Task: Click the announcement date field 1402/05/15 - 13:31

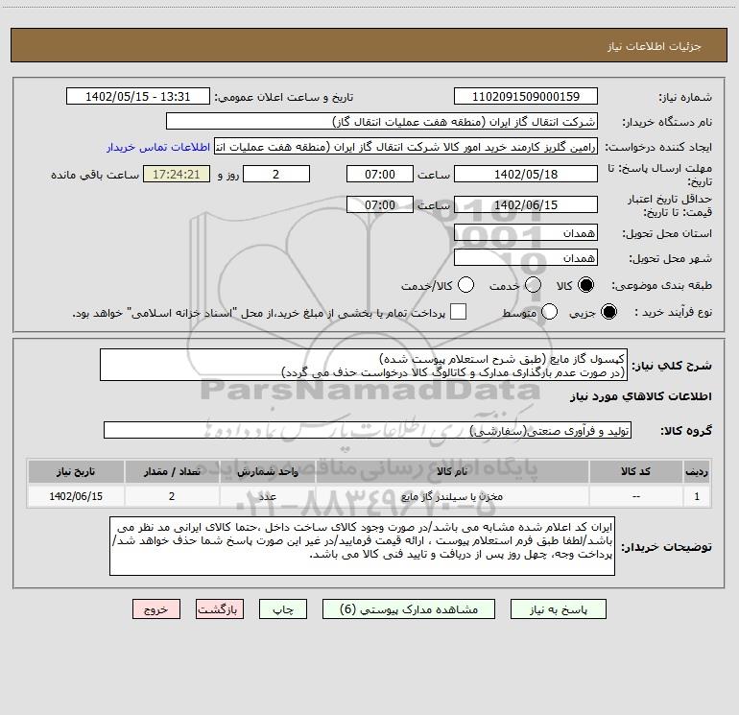Action: click(137, 97)
